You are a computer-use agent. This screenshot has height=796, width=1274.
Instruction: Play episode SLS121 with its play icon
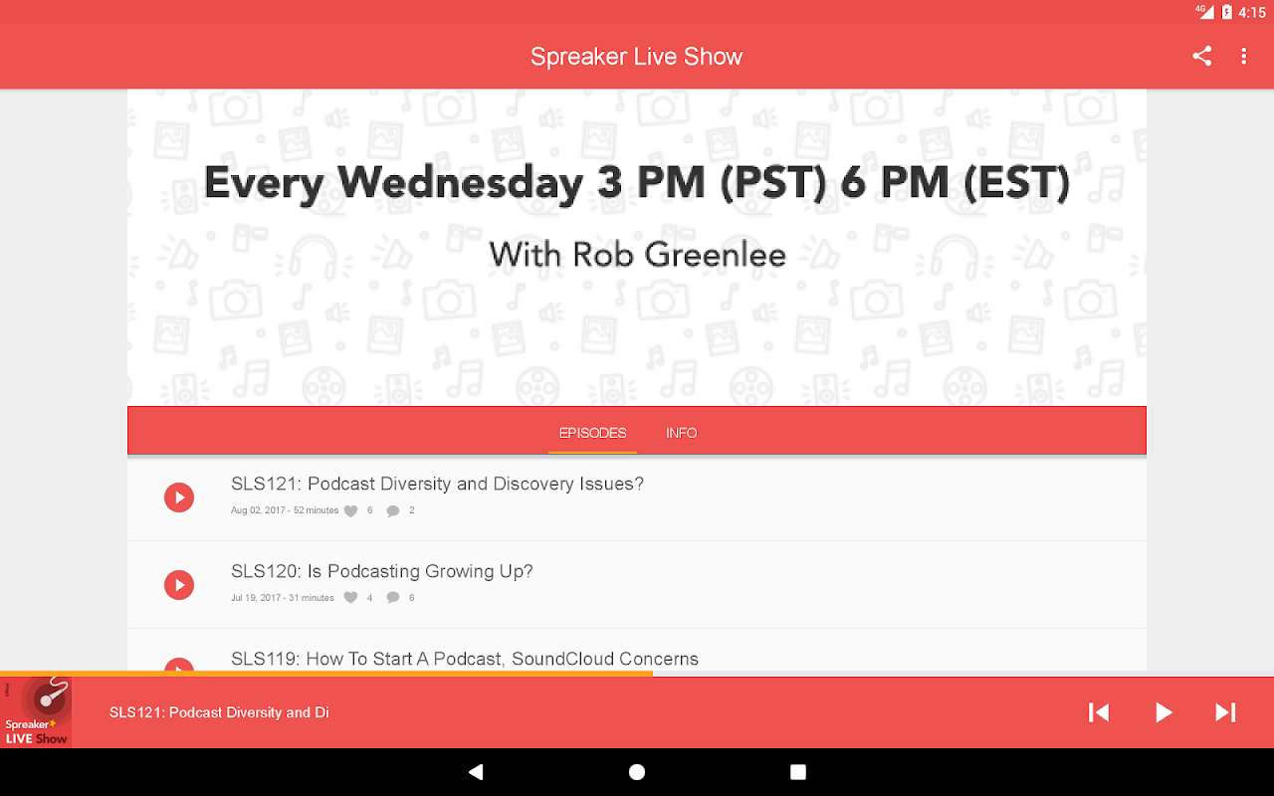tap(179, 497)
